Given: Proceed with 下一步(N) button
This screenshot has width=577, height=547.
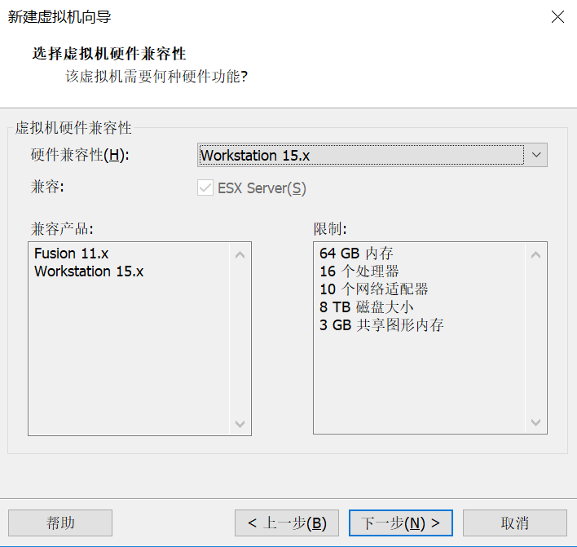Looking at the screenshot, I should pyautogui.click(x=401, y=523).
